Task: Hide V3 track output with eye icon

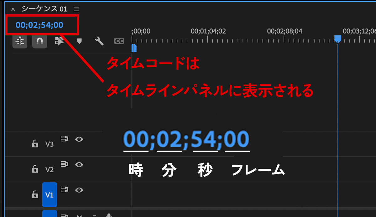Action: [x=79, y=139]
